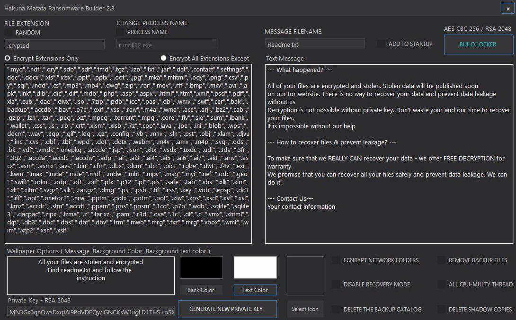Image resolution: width=516 pixels, height=320 pixels.
Task: Click the 'Private Key - RSA 2048' label
Action: pos(39,300)
